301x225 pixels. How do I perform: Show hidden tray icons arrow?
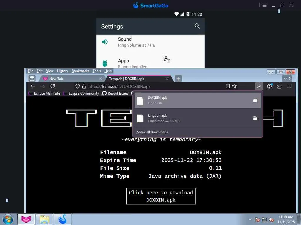[250, 220]
